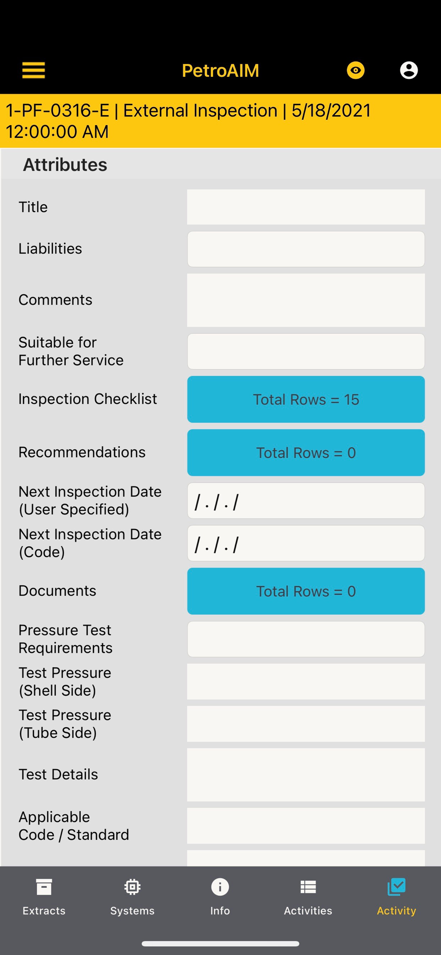441x955 pixels.
Task: Open Inspection Checklist with 15 rows
Action: tap(306, 399)
